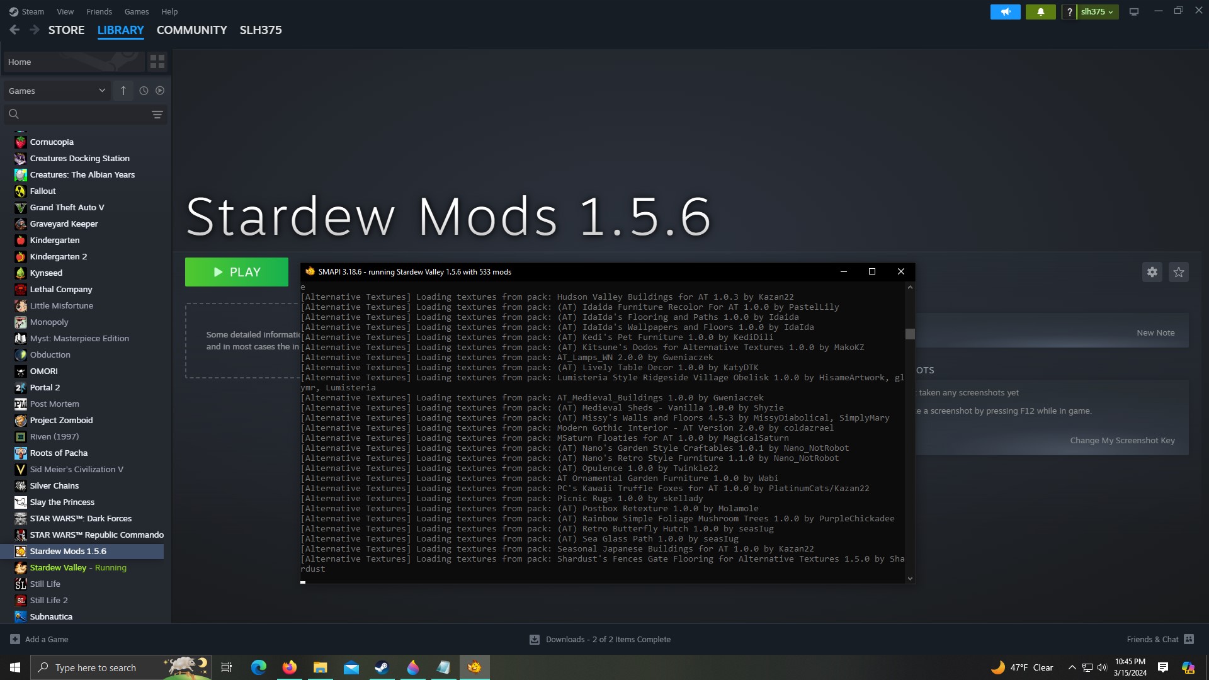
Task: Open the weather widget showing 47°F Clear
Action: [x=1022, y=667]
